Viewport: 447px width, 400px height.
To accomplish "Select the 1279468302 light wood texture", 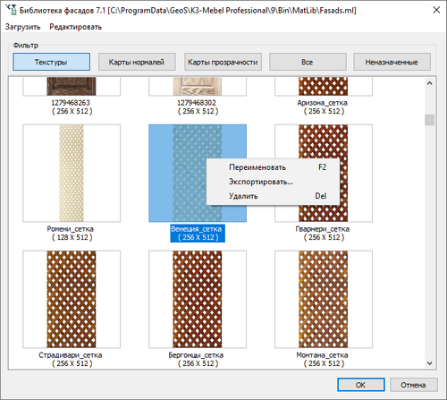I will [198, 86].
